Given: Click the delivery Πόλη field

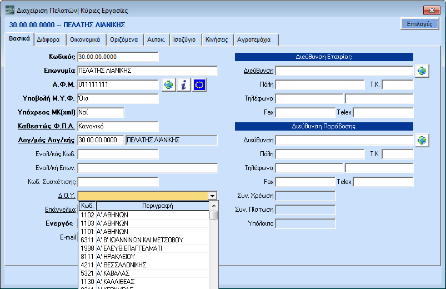Looking at the screenshot, I should tap(320, 154).
